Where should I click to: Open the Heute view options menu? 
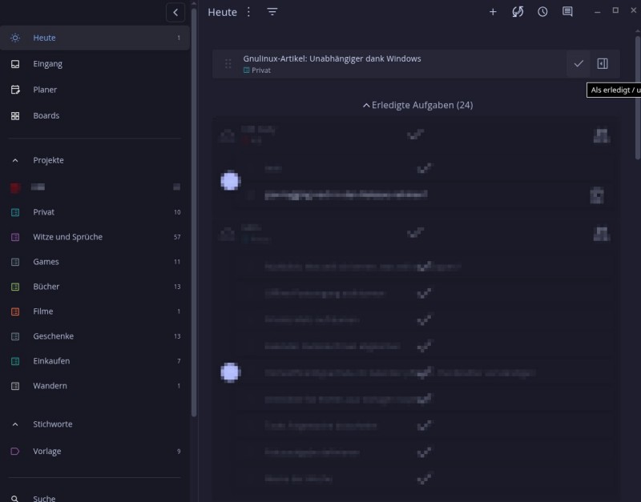point(248,12)
